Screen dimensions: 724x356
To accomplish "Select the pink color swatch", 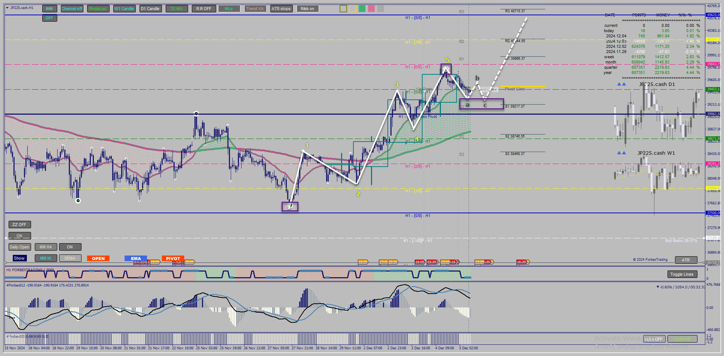I will pyautogui.click(x=371, y=9).
